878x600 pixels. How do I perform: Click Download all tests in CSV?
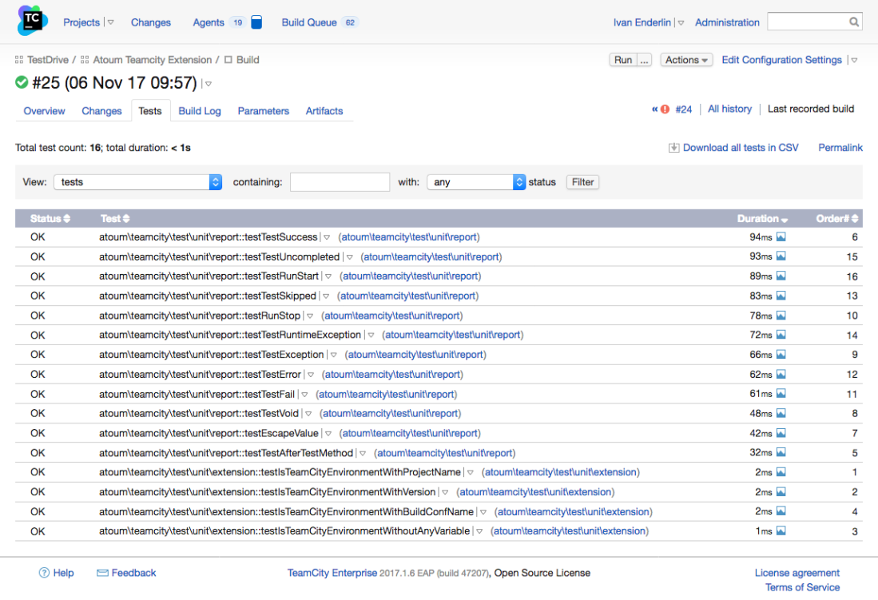(x=741, y=148)
